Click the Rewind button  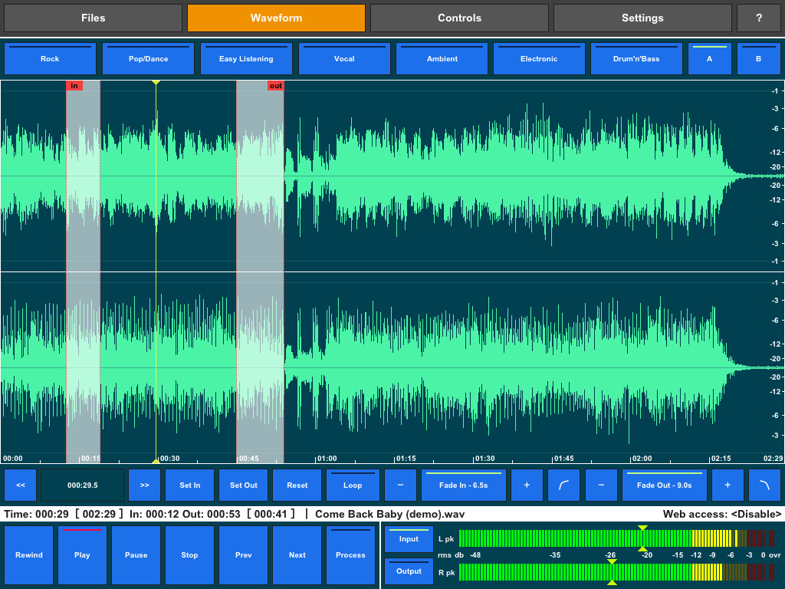coord(28,555)
